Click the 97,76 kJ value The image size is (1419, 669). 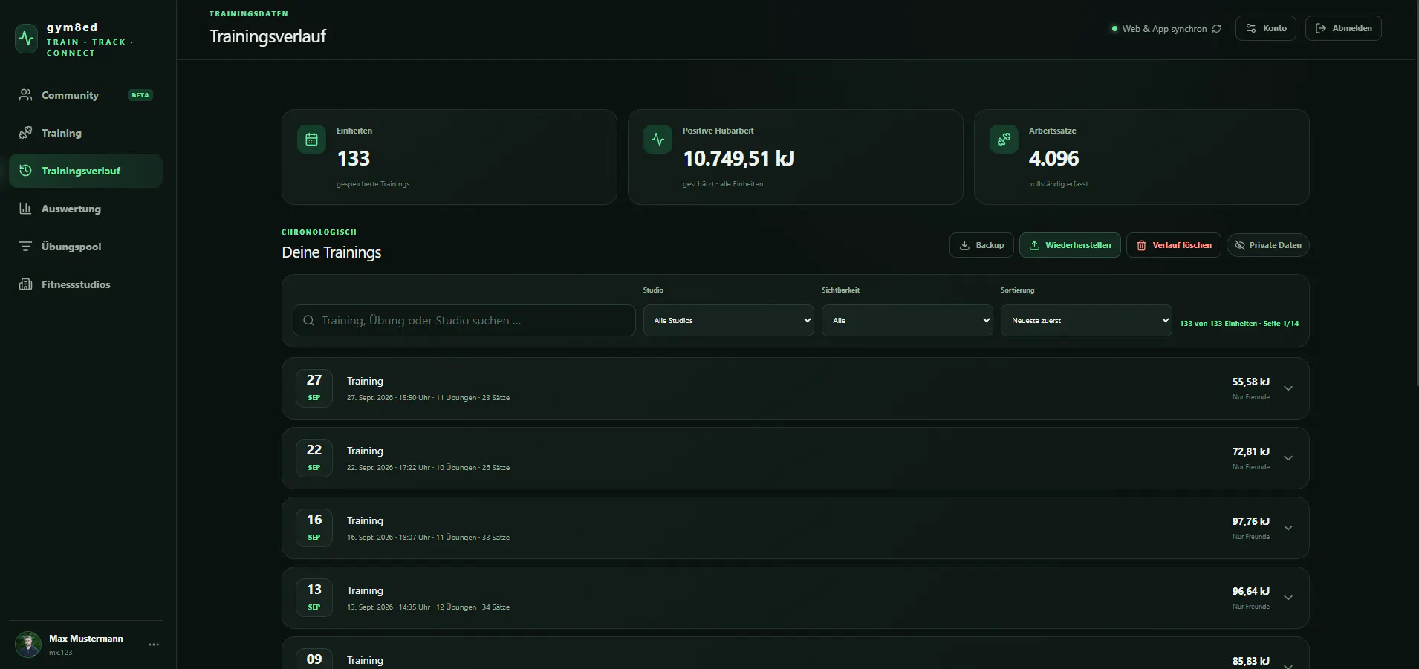(1251, 521)
